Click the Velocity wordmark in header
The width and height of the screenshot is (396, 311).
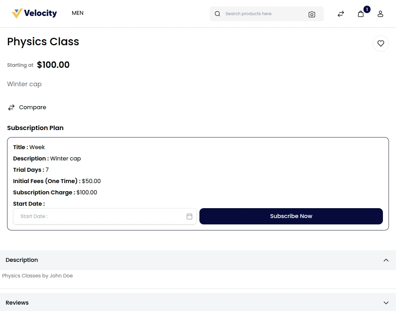point(40,13)
